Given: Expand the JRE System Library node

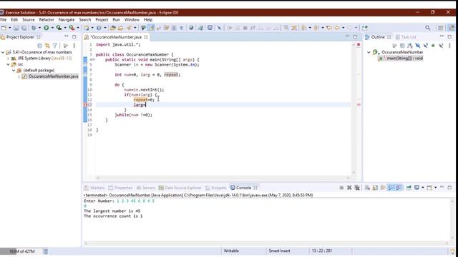Looking at the screenshot, I should click(8, 59).
